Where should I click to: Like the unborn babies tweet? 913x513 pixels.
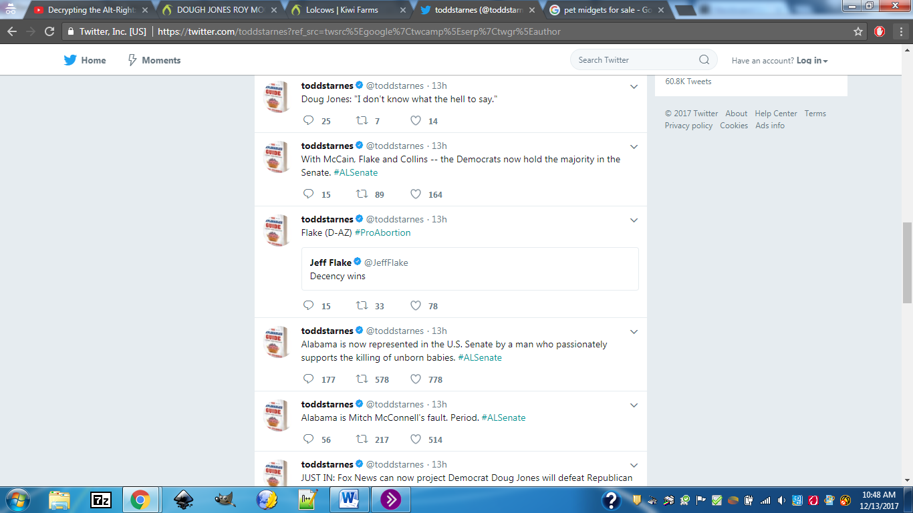pos(416,379)
